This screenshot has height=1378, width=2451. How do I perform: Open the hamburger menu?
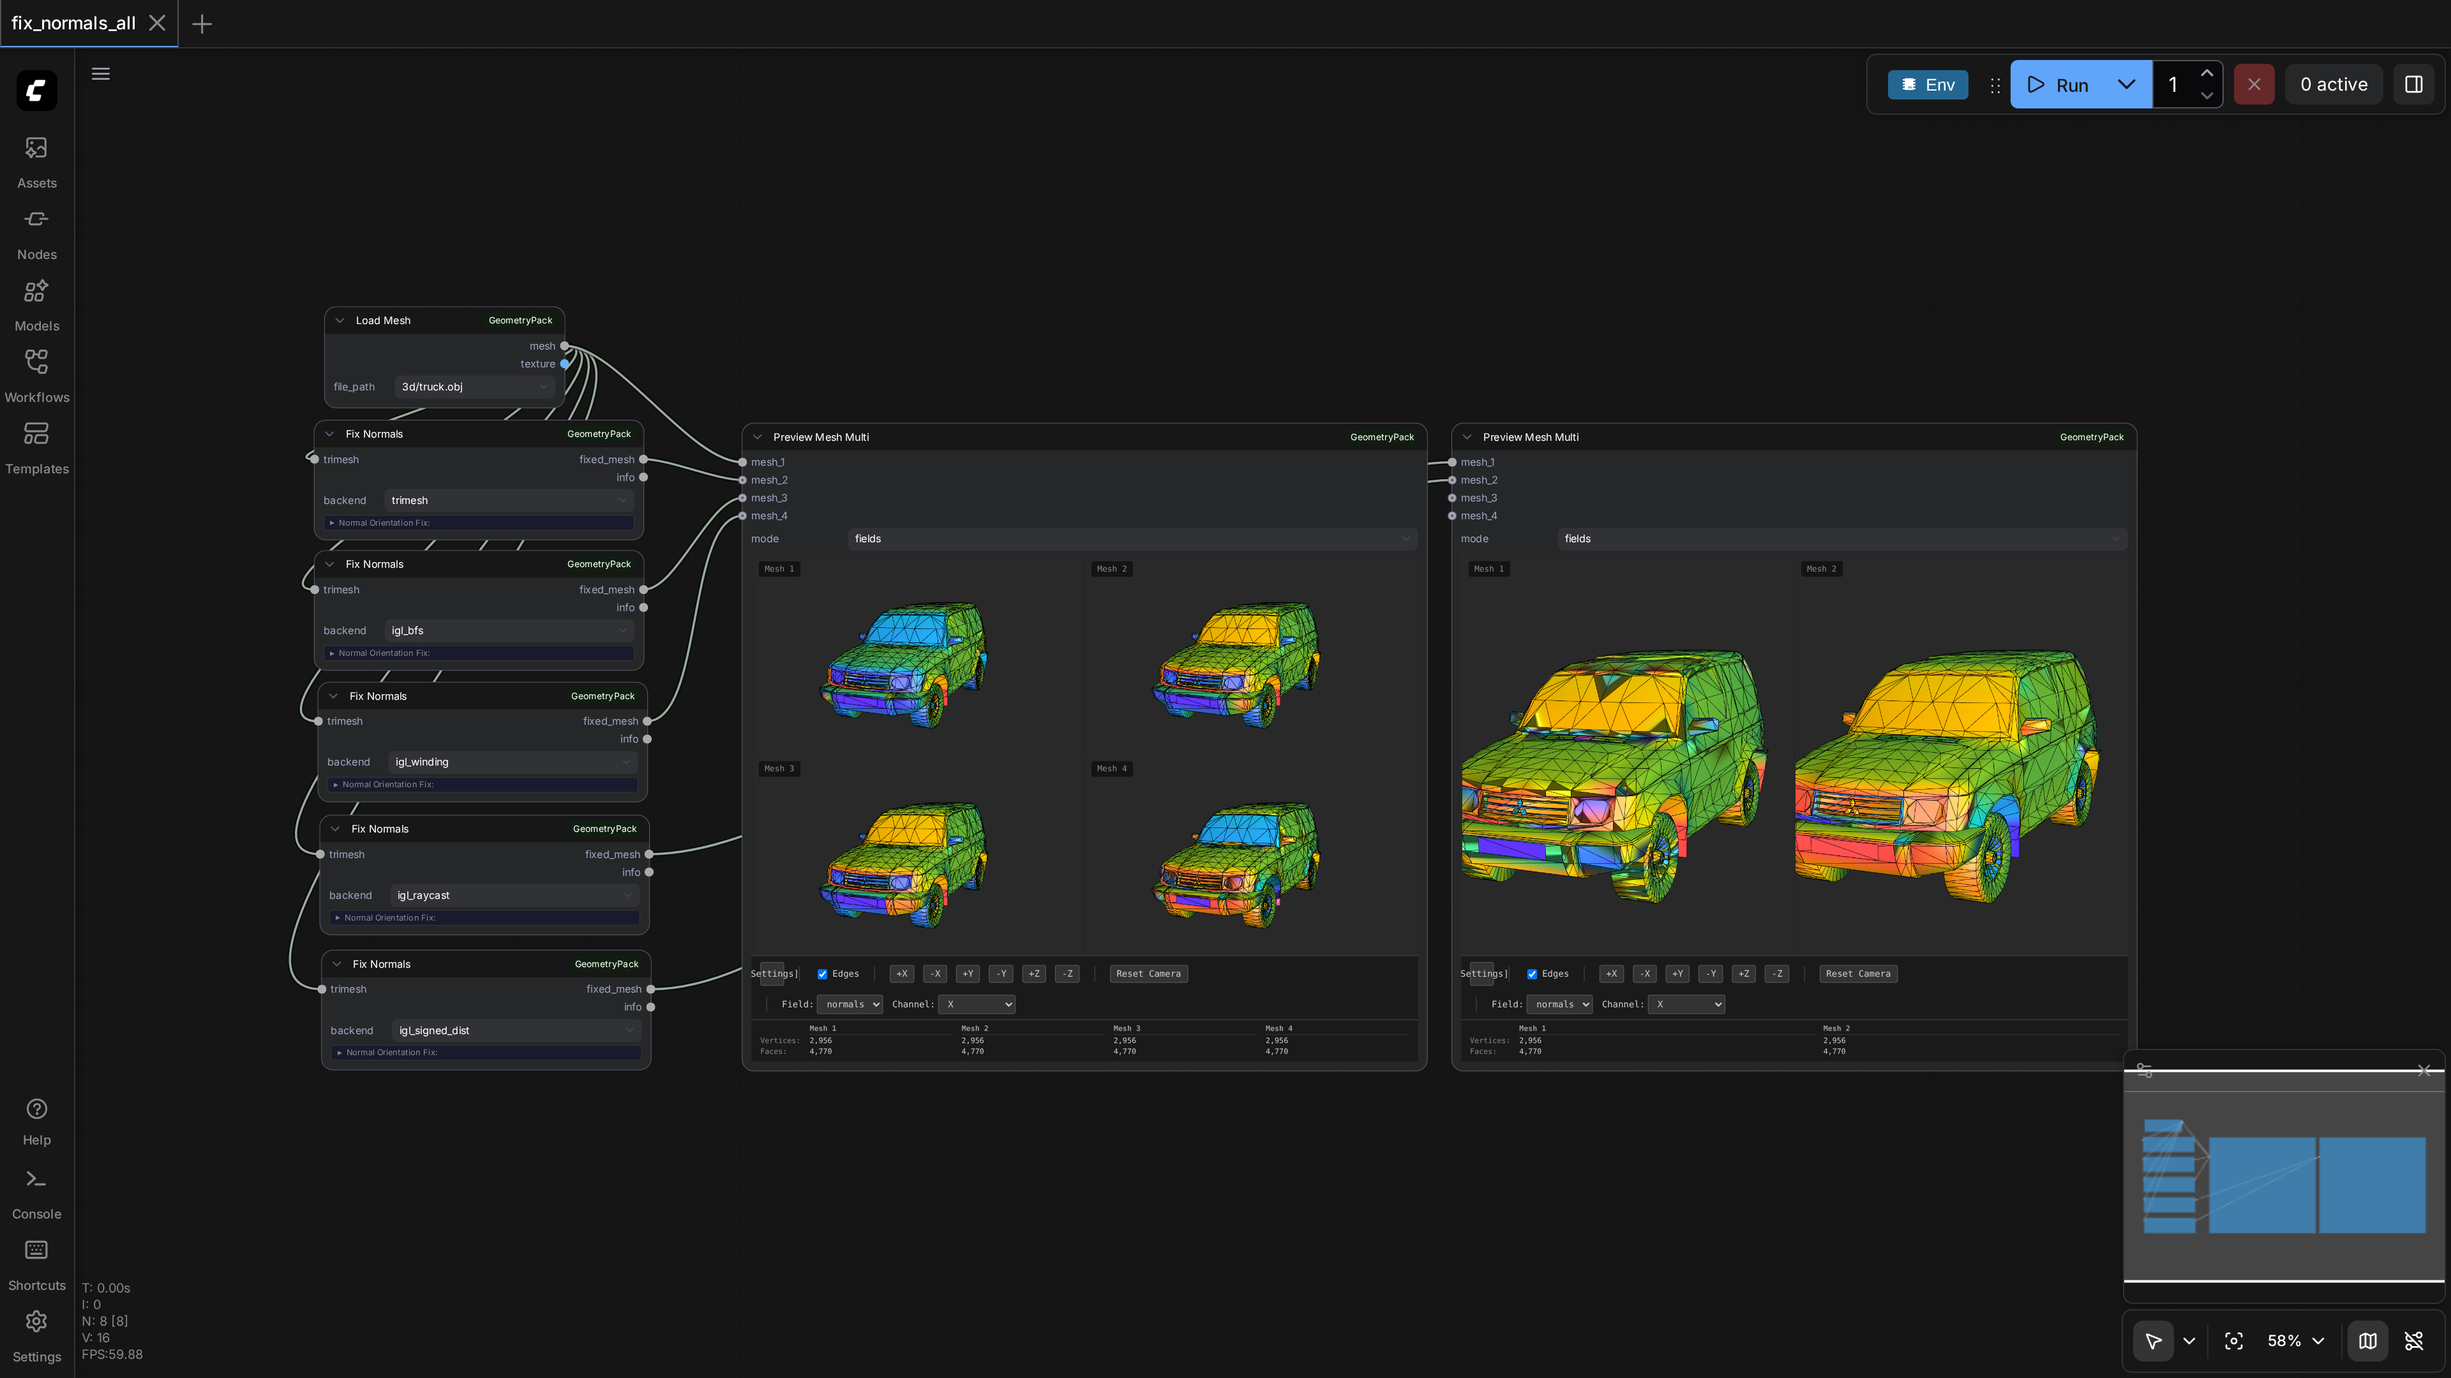(101, 74)
